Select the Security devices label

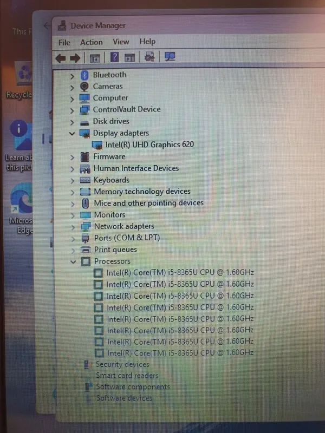coord(122,364)
